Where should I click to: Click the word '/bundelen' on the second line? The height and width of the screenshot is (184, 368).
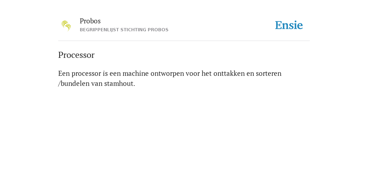point(74,83)
